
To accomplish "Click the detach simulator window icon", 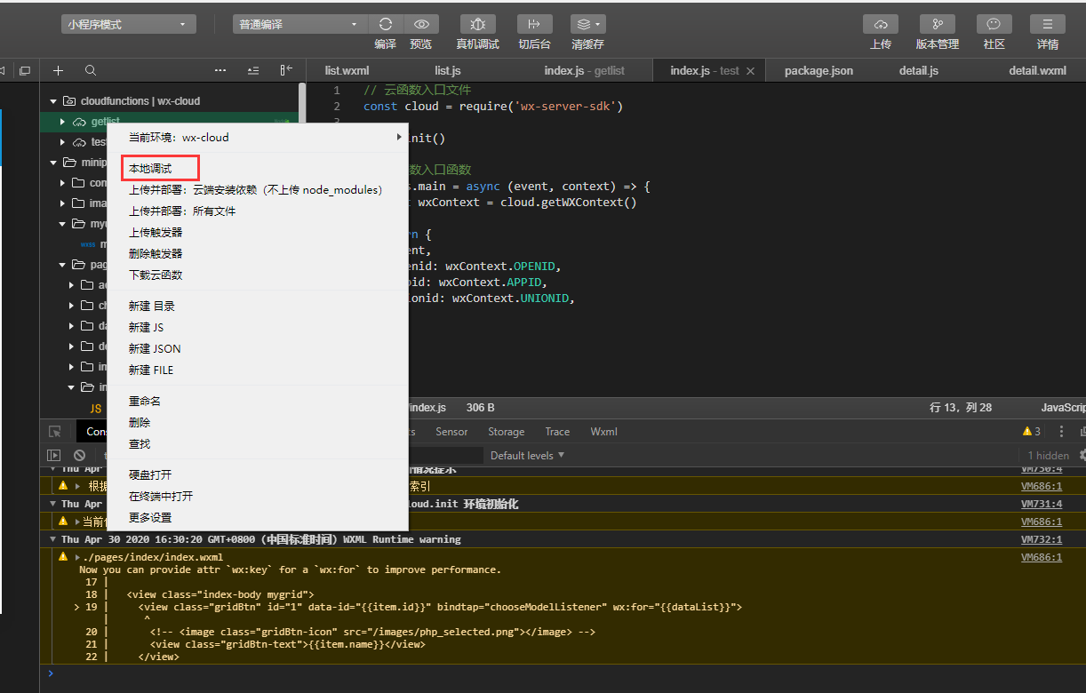I will tap(25, 70).
